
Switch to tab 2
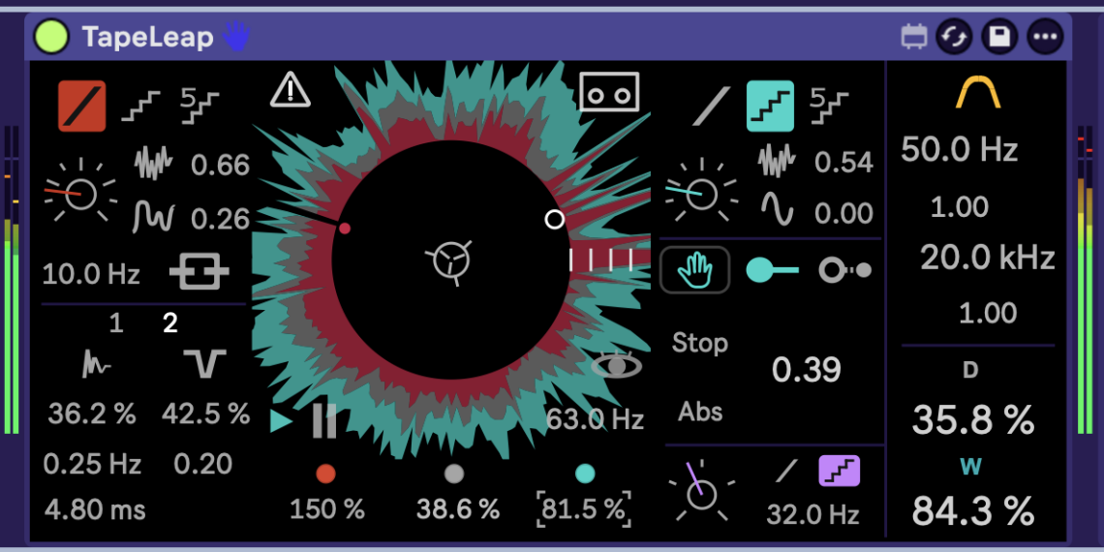click(x=170, y=323)
